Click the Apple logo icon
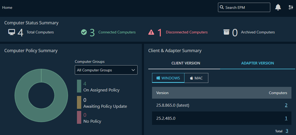The height and width of the screenshot is (135, 296). [x=191, y=78]
